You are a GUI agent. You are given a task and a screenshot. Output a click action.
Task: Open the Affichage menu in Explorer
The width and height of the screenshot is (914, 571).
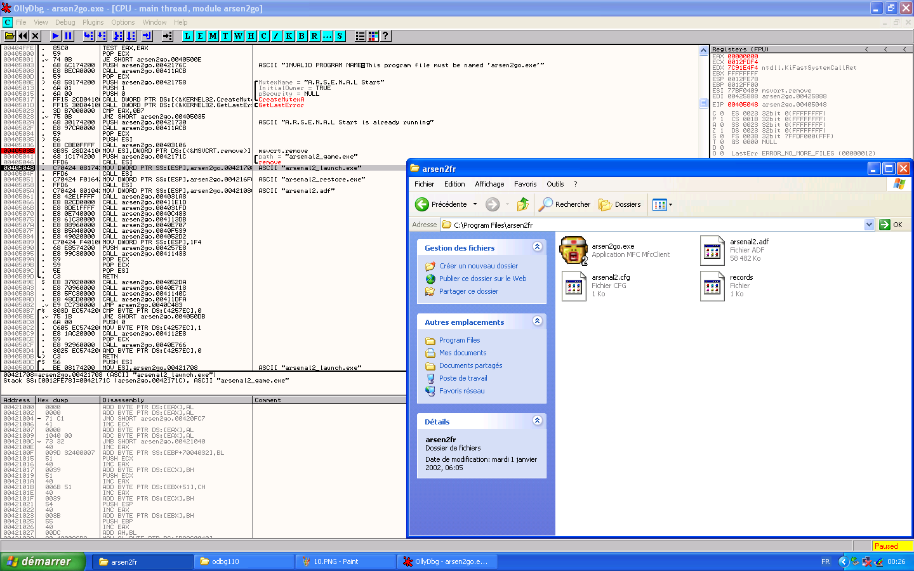[x=489, y=184]
